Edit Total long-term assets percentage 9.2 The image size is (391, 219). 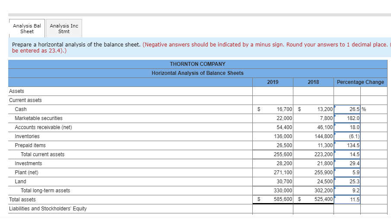(x=347, y=191)
